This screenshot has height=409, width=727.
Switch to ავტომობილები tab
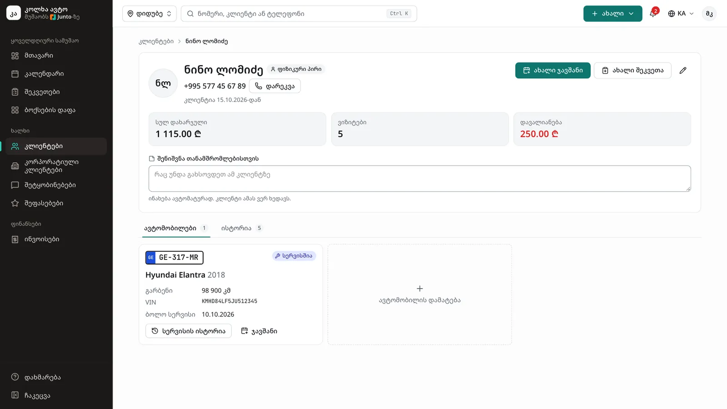tap(176, 228)
